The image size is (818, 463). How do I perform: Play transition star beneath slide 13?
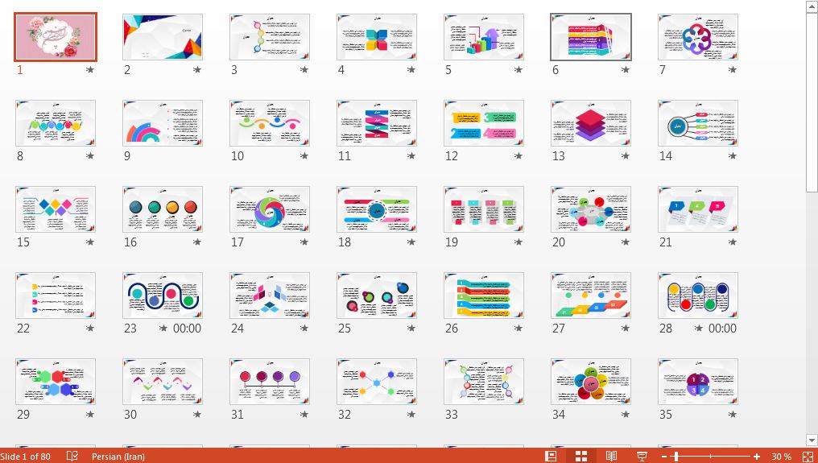(x=625, y=156)
